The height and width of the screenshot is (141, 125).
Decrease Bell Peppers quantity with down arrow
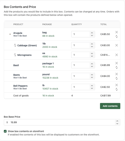[x=92, y=88]
